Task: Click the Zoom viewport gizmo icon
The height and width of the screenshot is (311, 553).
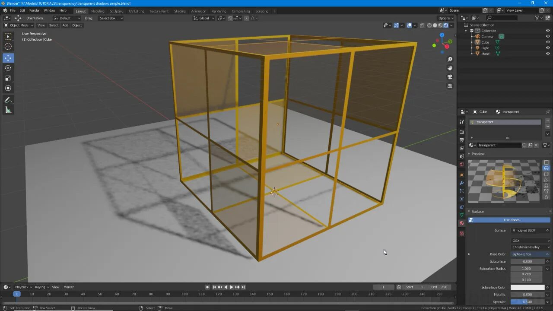Action: pyautogui.click(x=450, y=59)
